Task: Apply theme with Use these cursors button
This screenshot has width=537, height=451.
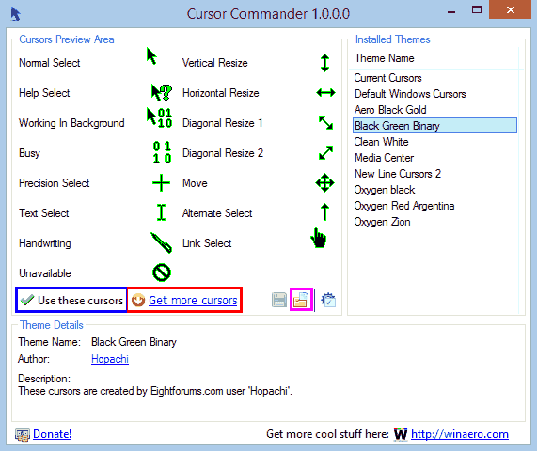Action: click(71, 300)
